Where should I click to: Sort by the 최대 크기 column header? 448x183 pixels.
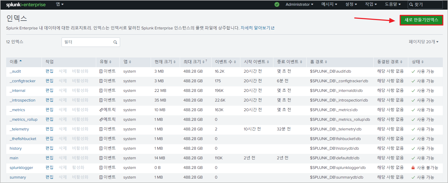point(194,62)
